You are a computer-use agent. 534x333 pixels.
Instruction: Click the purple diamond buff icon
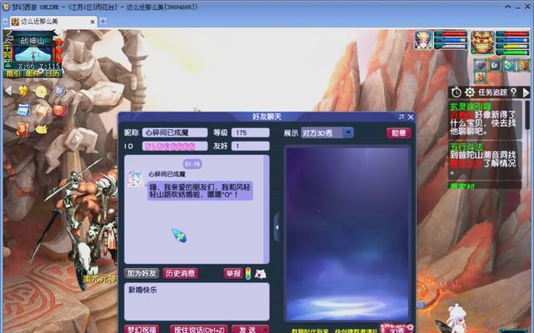480,66
